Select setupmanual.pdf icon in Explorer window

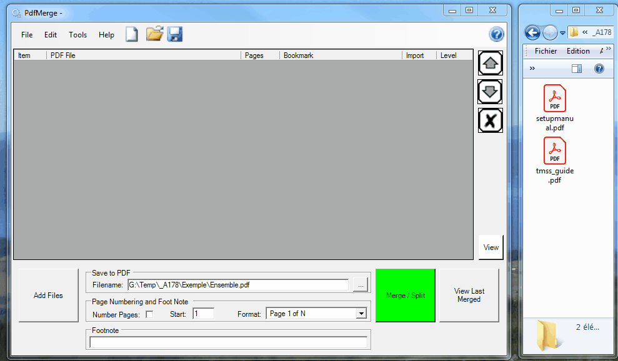[x=554, y=99]
